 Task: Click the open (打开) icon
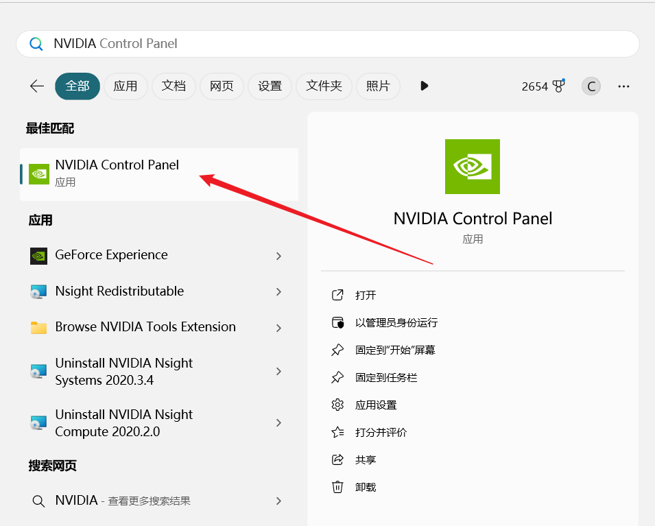coord(337,295)
